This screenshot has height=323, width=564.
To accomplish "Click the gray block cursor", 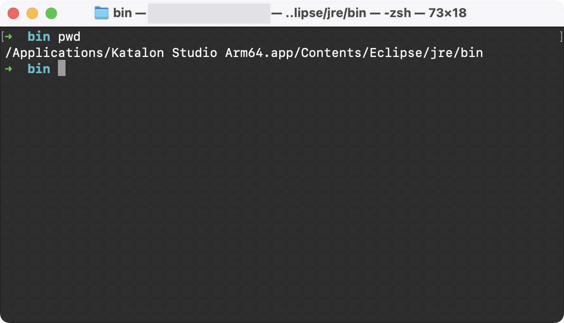I will click(62, 69).
